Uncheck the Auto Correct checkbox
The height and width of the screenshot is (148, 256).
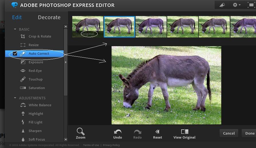[15, 54]
